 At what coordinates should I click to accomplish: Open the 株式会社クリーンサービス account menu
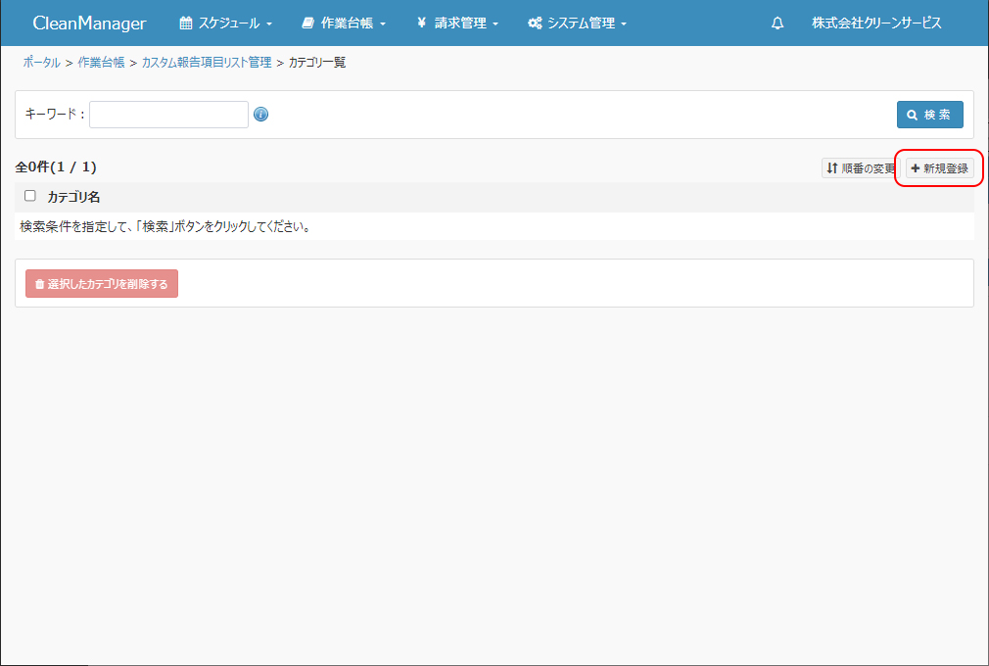click(x=876, y=24)
